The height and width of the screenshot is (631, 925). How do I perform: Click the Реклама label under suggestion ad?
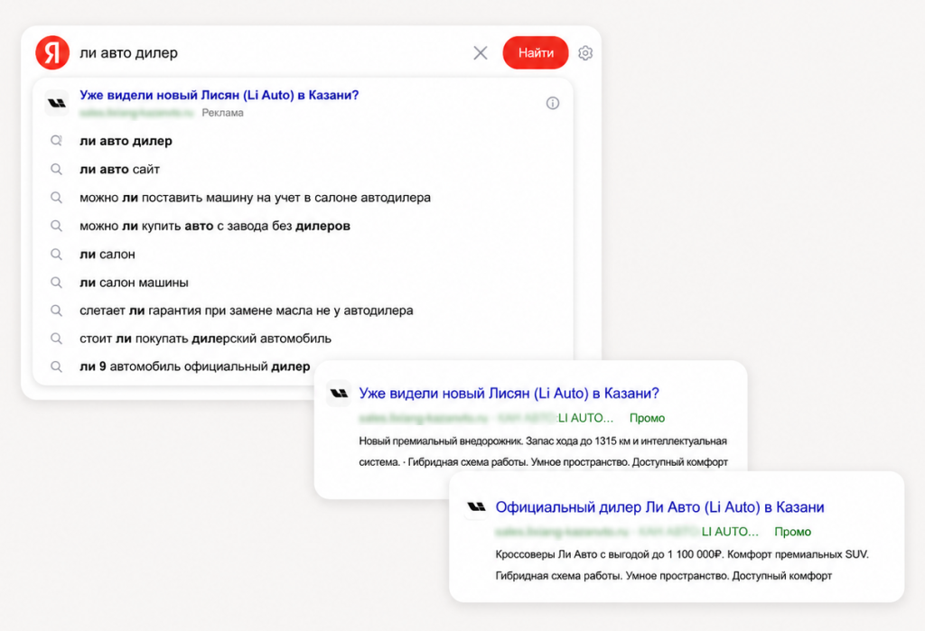(x=222, y=113)
